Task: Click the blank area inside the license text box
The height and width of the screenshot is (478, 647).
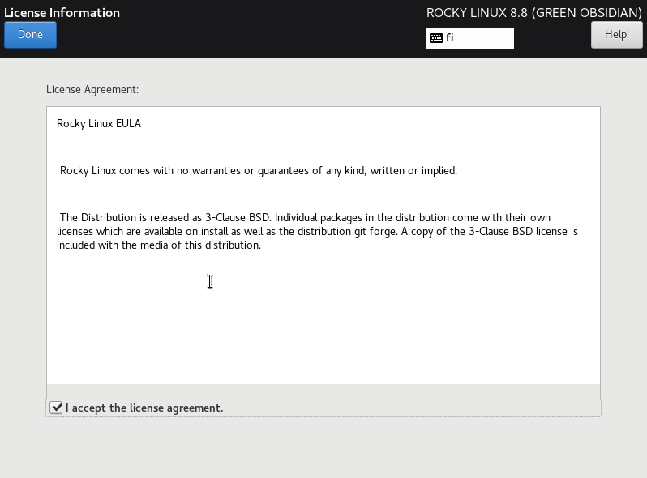Action: 324,324
